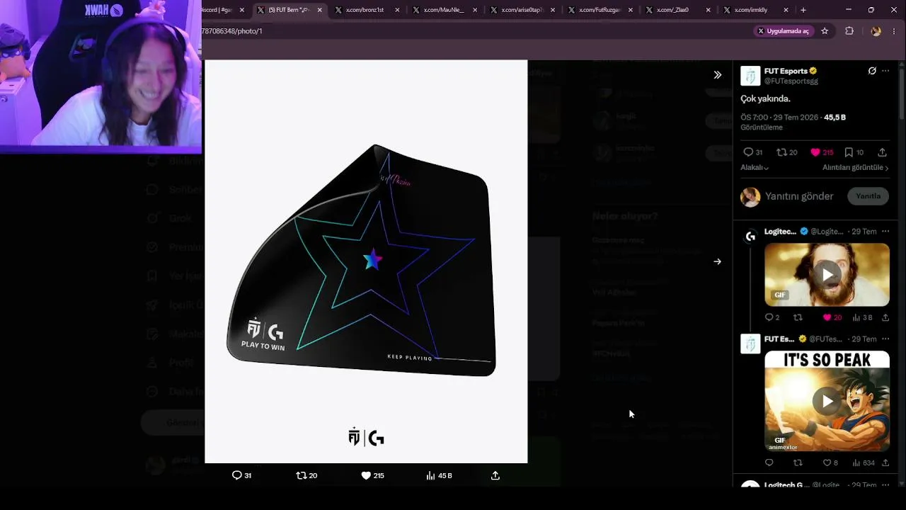Open 'ÖS 7:00 · 29 Tem 2026' timestamp link
The image size is (906, 510).
(779, 118)
